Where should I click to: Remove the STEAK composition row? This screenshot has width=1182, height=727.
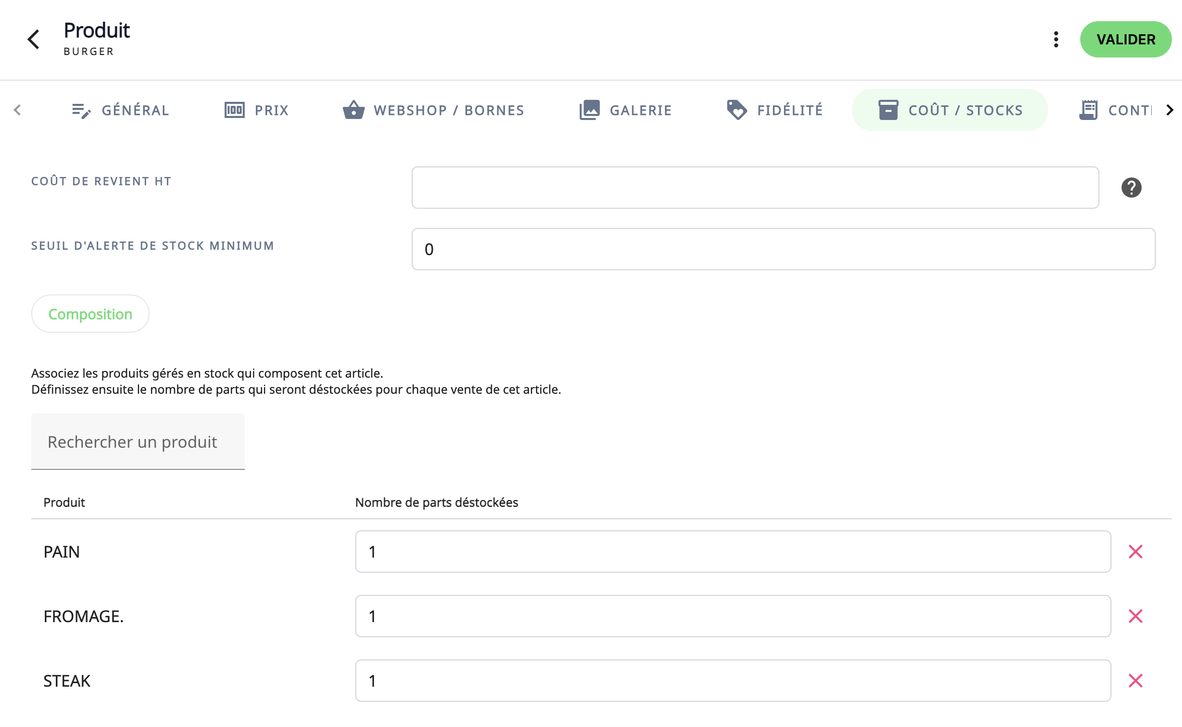pyautogui.click(x=1135, y=681)
